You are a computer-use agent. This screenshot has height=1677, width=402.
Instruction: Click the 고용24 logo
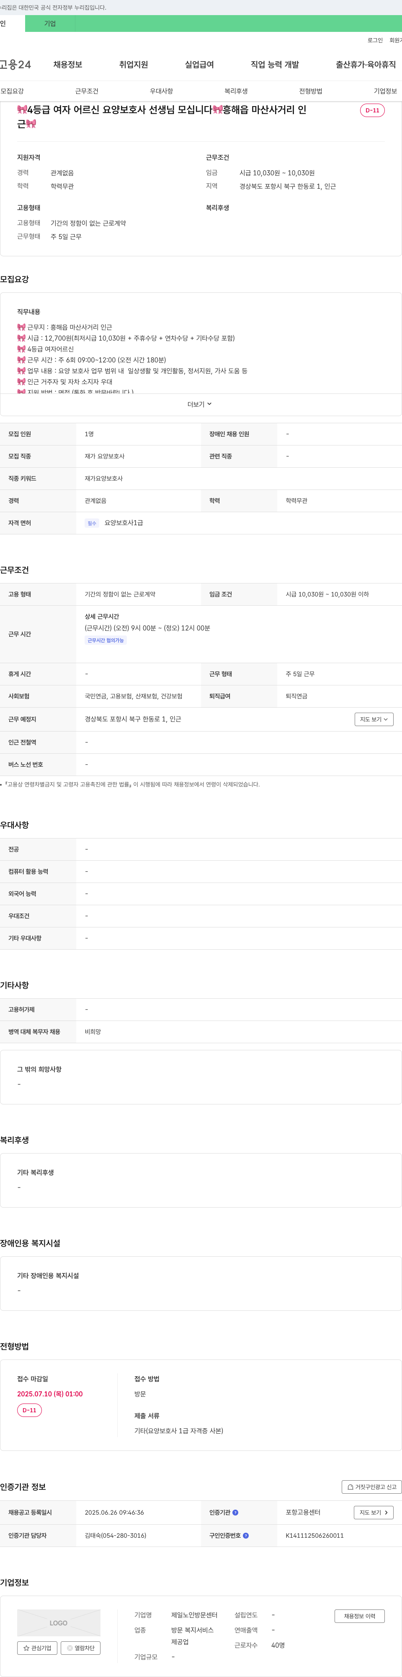pyautogui.click(x=15, y=65)
